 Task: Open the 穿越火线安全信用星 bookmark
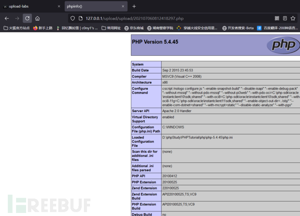click(197, 28)
